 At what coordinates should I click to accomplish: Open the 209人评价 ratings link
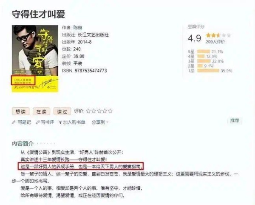[x=215, y=42]
